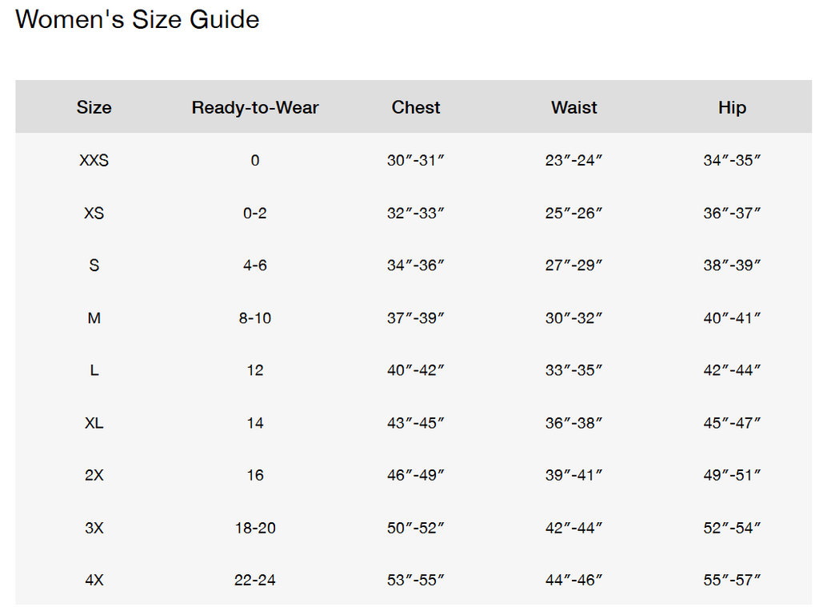Click the M size row label
The height and width of the screenshot is (607, 819).
coord(94,318)
